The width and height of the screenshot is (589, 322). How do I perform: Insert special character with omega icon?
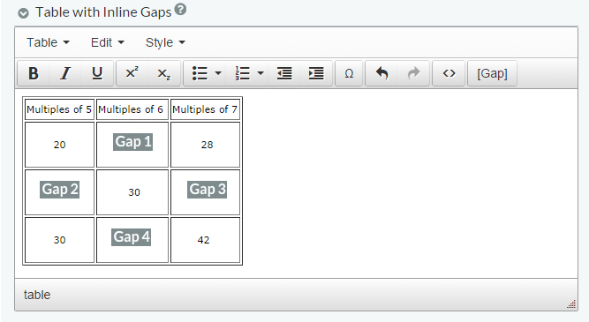pos(349,73)
